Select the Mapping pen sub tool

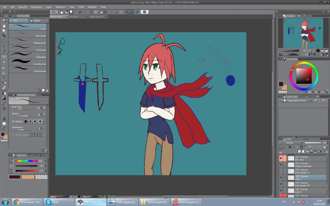click(x=28, y=41)
